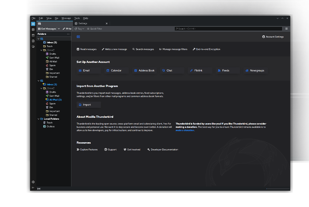Set up a Feeds account
The image size is (309, 207).
pos(228,70)
